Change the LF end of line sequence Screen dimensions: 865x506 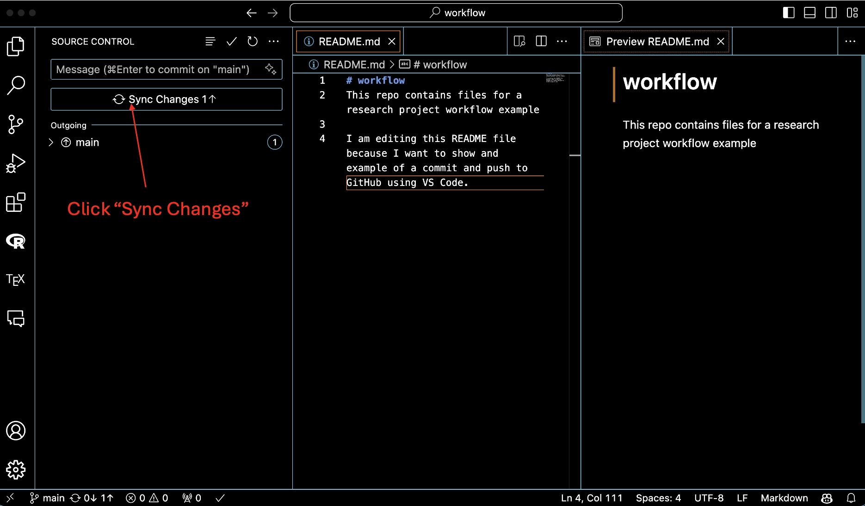pyautogui.click(x=742, y=498)
